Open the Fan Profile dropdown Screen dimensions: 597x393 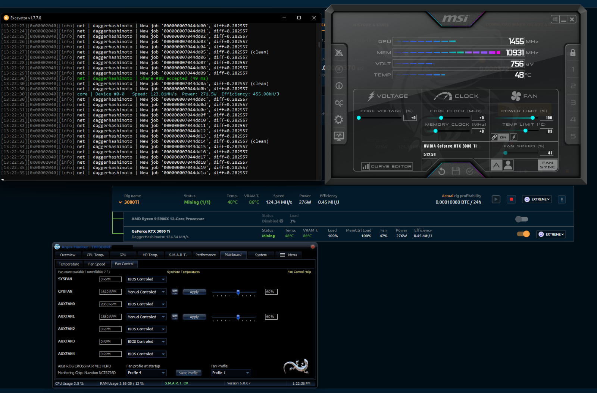pyautogui.click(x=231, y=373)
